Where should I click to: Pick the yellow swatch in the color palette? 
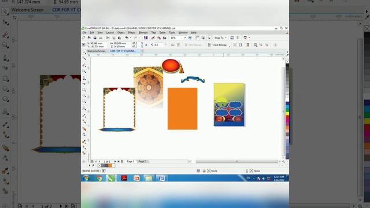(x=287, y=113)
